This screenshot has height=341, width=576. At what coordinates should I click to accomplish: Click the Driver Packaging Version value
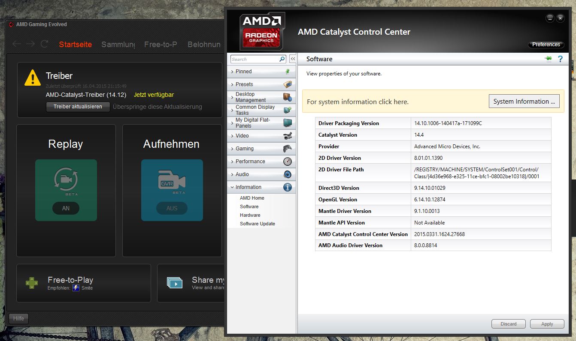click(448, 123)
